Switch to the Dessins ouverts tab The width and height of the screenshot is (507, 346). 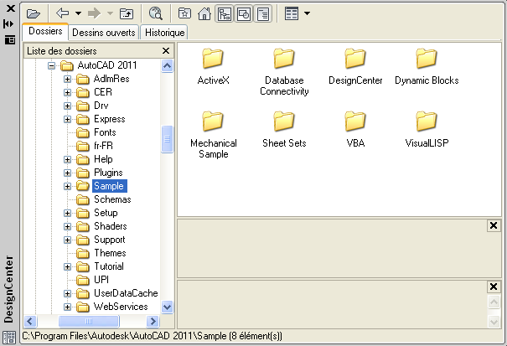[x=103, y=33]
